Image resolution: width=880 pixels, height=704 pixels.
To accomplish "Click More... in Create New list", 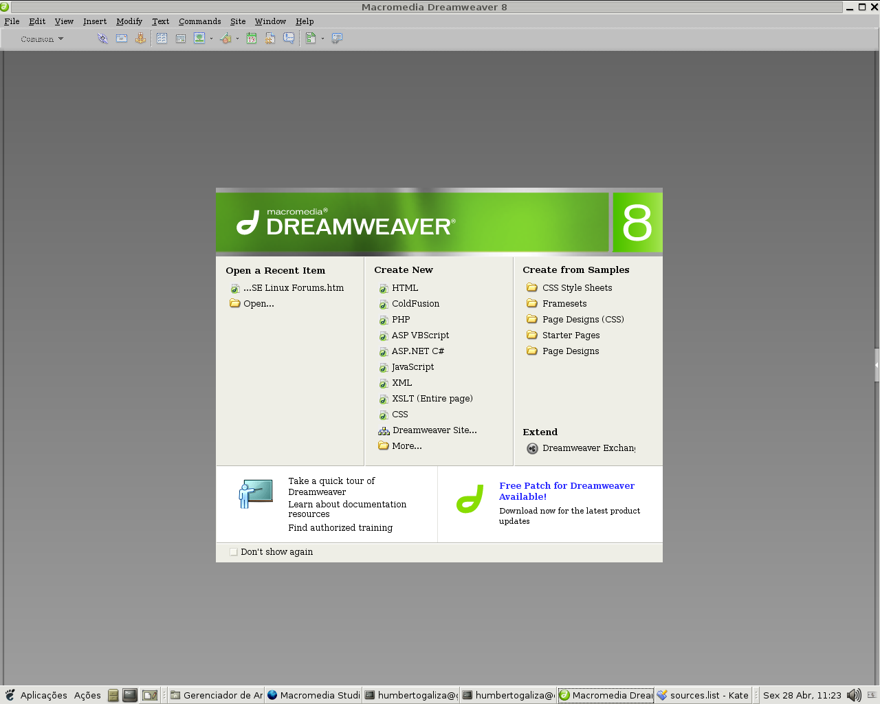I will [x=400, y=446].
